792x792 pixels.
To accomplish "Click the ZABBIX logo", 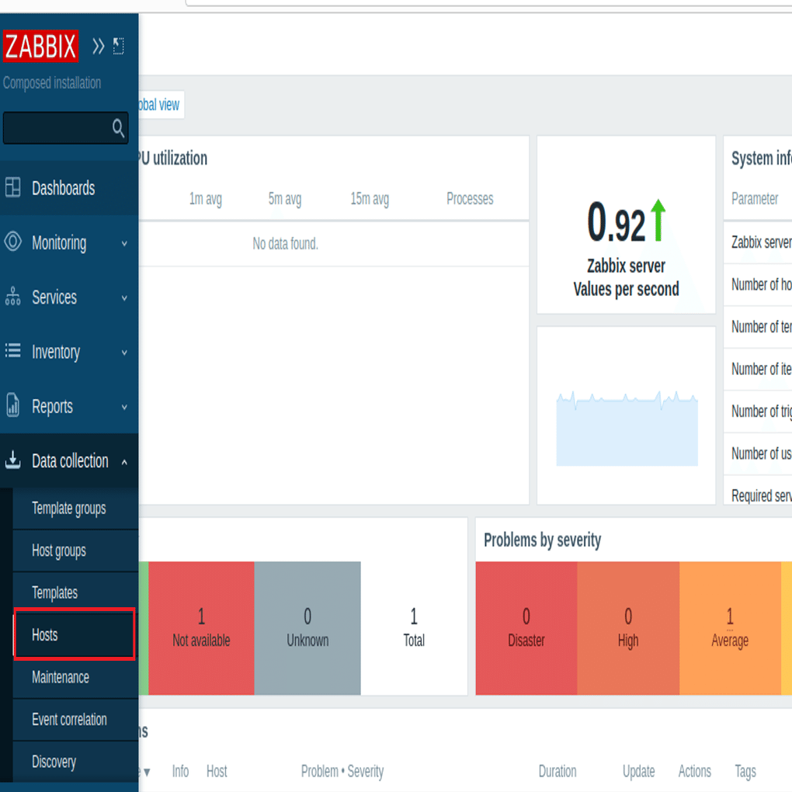I will 40,46.
